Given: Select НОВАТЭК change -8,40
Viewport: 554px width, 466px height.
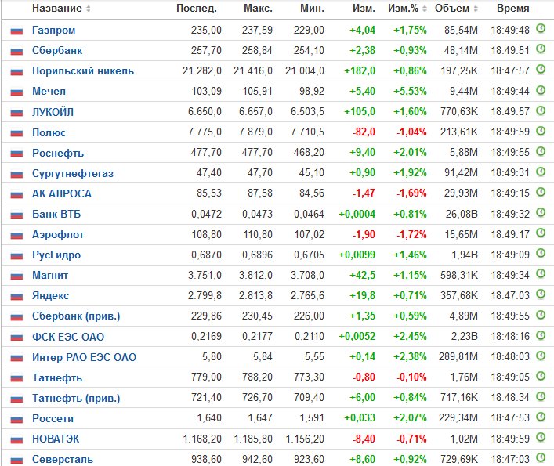Looking at the screenshot, I should 364,439.
